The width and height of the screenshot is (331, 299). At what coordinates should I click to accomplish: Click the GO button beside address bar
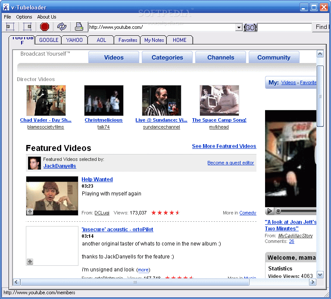(x=250, y=28)
